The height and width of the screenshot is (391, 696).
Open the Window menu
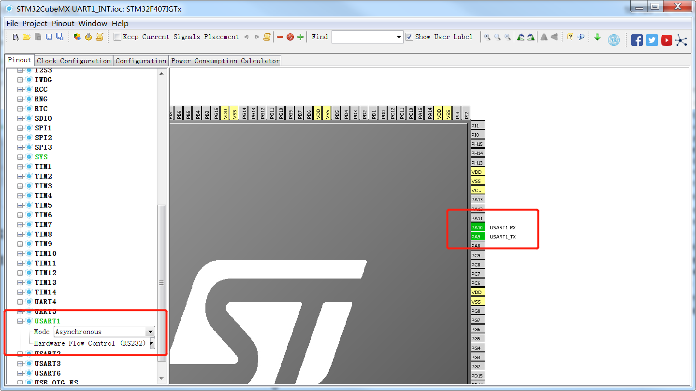pyautogui.click(x=93, y=23)
